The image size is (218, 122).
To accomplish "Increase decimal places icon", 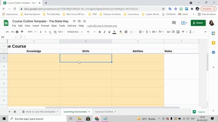I will tap(55, 32).
